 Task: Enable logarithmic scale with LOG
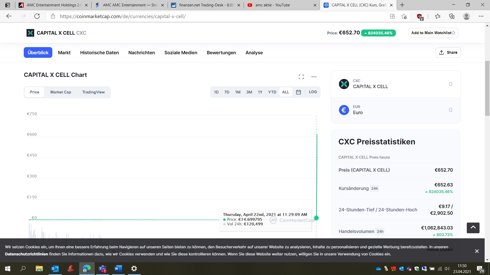[x=313, y=92]
